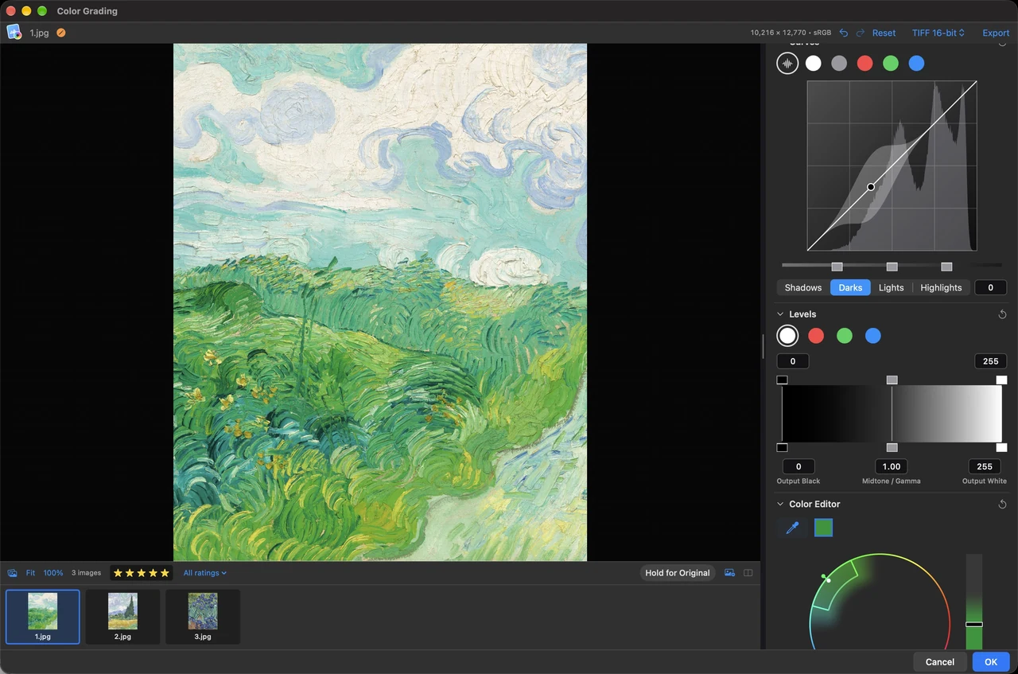Toggle the split view icon
Screen dimensions: 1018x674
[x=748, y=573]
